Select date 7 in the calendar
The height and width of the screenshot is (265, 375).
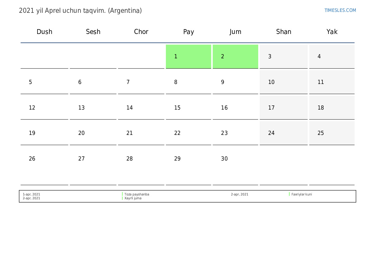point(141,82)
